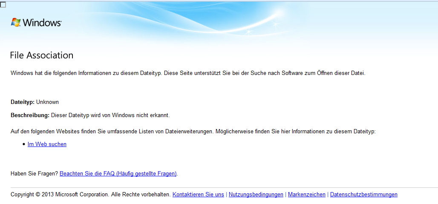Open the 'Im Web suchen' link
The width and height of the screenshot is (438, 204).
pos(47,144)
